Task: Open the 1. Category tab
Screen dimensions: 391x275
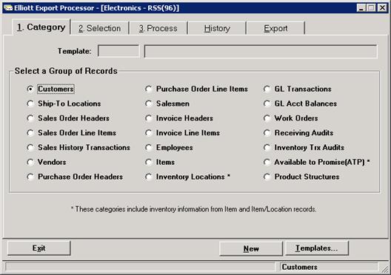Action: click(41, 27)
